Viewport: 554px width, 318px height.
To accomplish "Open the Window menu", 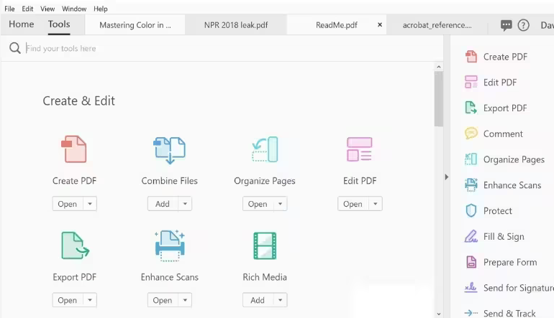I will tap(74, 9).
